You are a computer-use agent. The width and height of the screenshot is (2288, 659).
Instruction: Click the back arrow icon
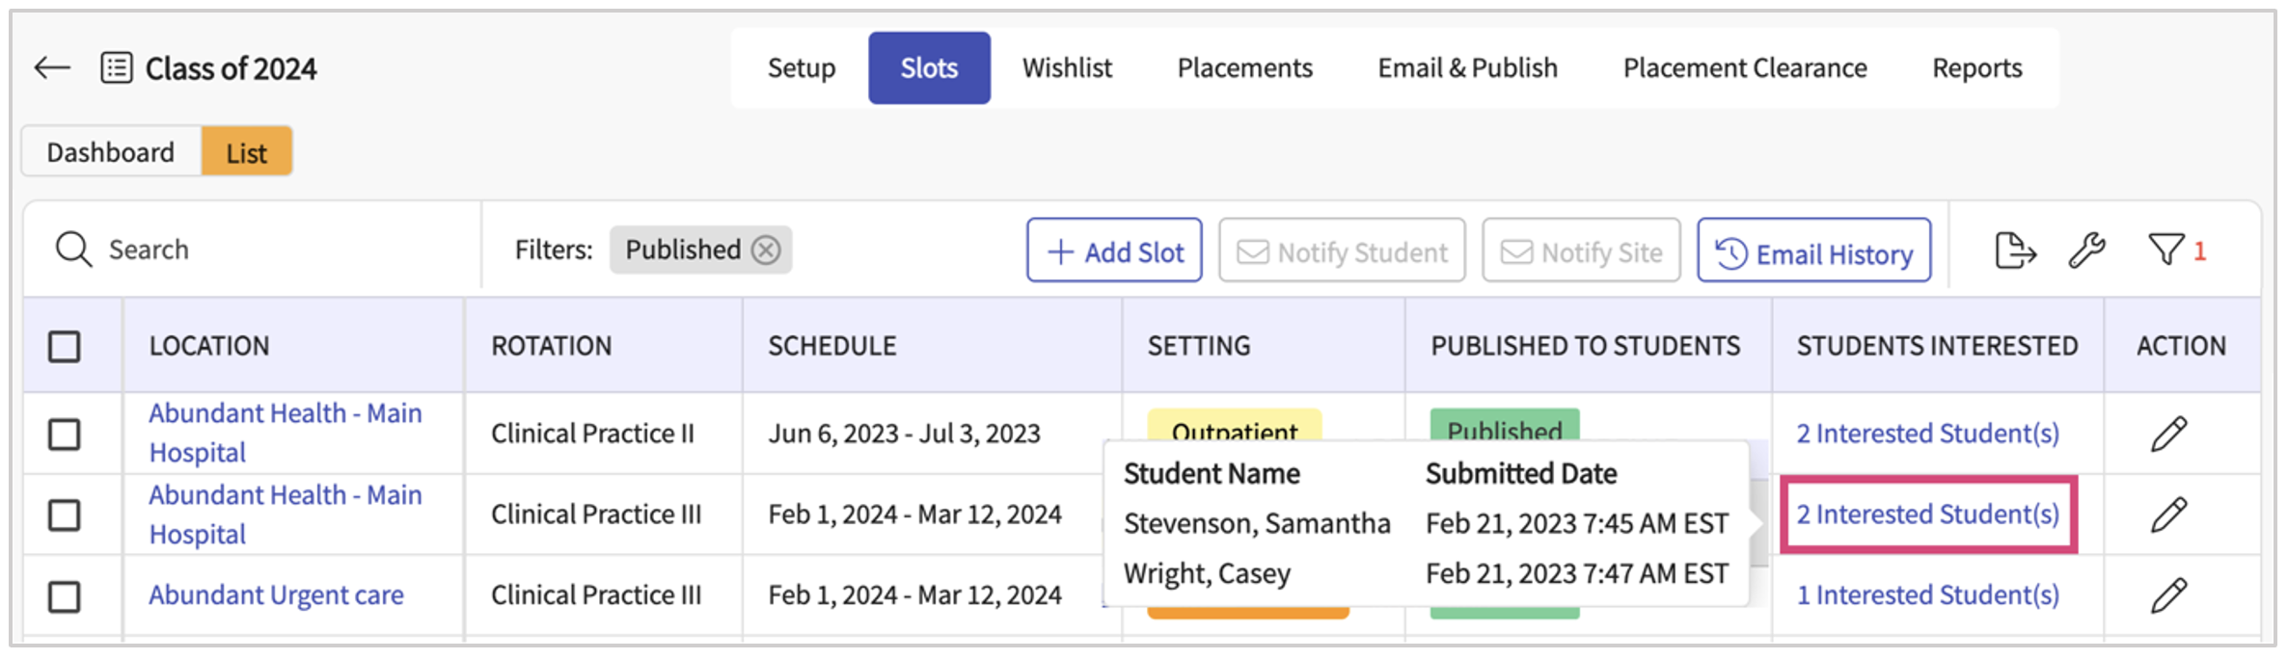coord(52,67)
